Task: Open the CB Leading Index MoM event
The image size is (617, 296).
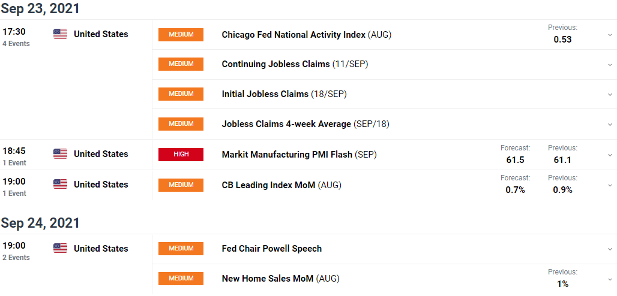Action: click(281, 185)
